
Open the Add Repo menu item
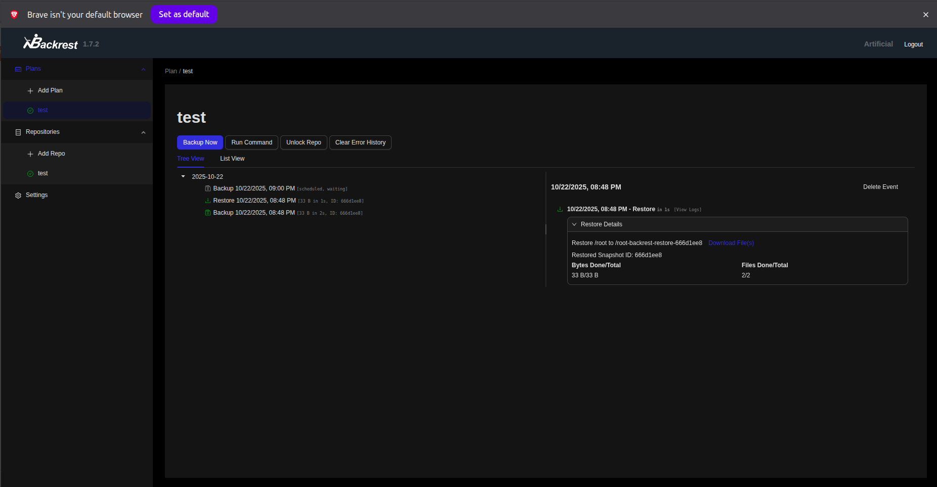(77, 154)
